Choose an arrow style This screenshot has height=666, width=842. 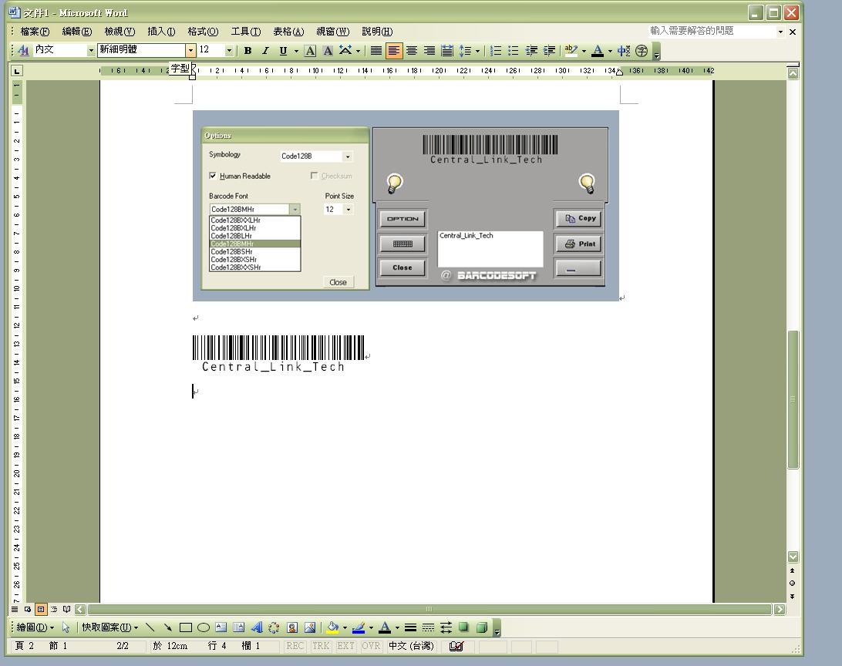[x=446, y=627]
